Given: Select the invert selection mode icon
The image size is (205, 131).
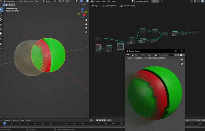Looking at the screenshot, I should pos(12,5).
